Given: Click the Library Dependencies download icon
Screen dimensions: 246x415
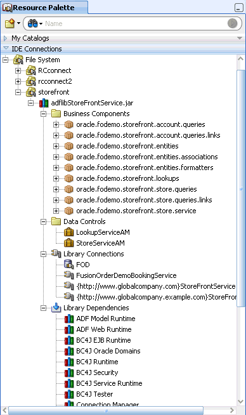Looking at the screenshot, I should pyautogui.click(x=56, y=308).
